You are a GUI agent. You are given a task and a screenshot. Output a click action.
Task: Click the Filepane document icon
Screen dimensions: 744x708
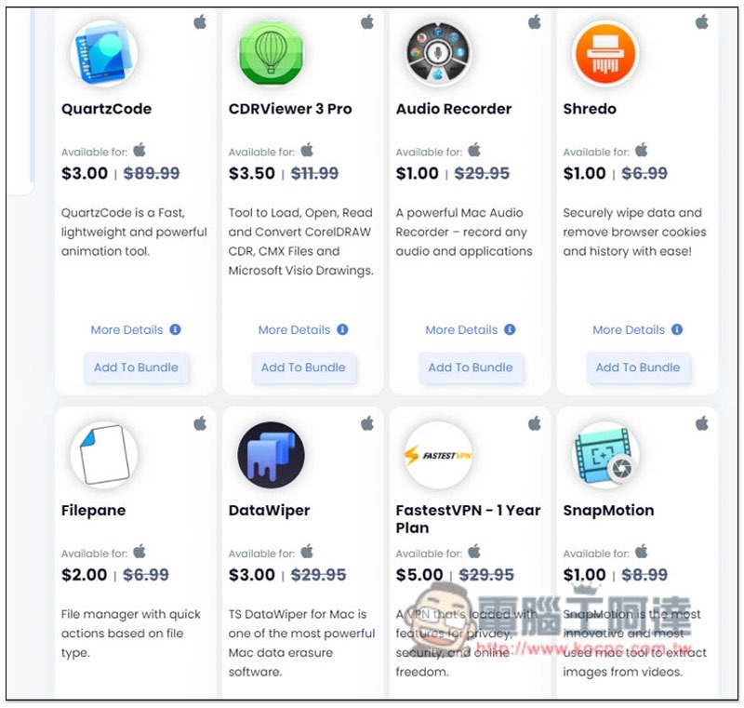tap(104, 455)
